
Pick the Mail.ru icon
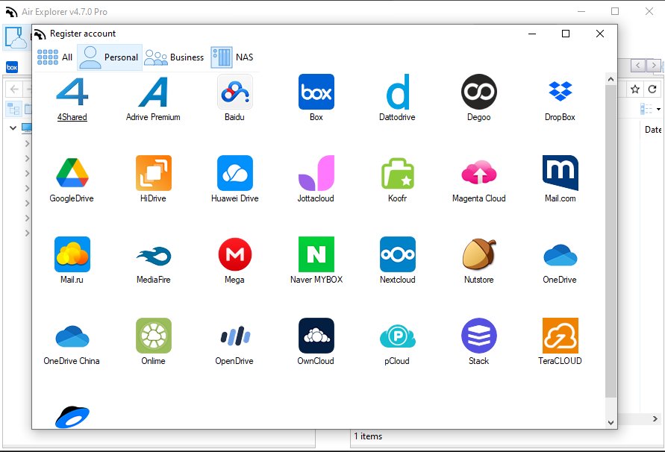pos(72,254)
